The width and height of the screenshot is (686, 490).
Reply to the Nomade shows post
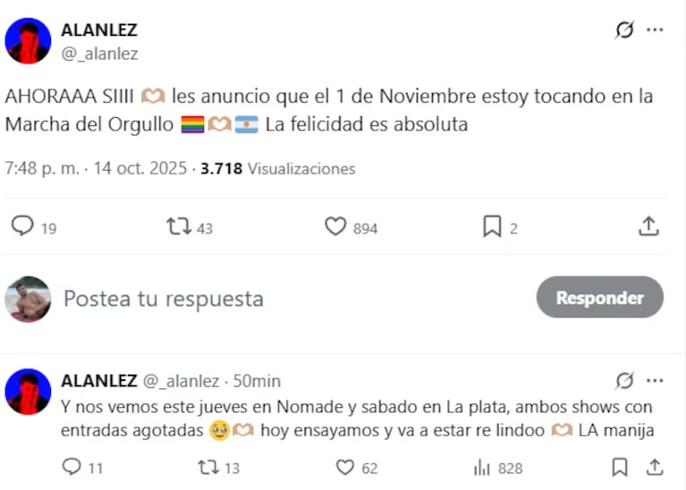click(x=72, y=467)
